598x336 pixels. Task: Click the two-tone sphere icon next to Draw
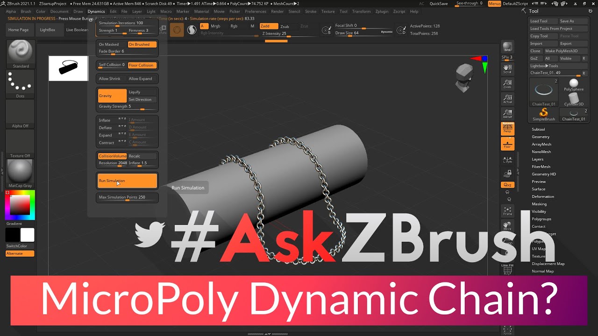point(192,30)
